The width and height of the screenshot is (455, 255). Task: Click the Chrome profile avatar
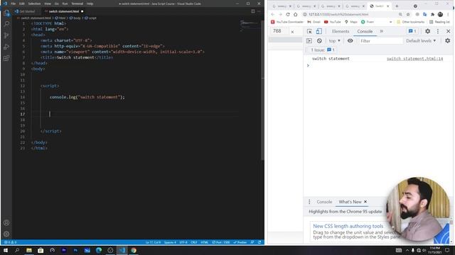pyautogui.click(x=440, y=14)
